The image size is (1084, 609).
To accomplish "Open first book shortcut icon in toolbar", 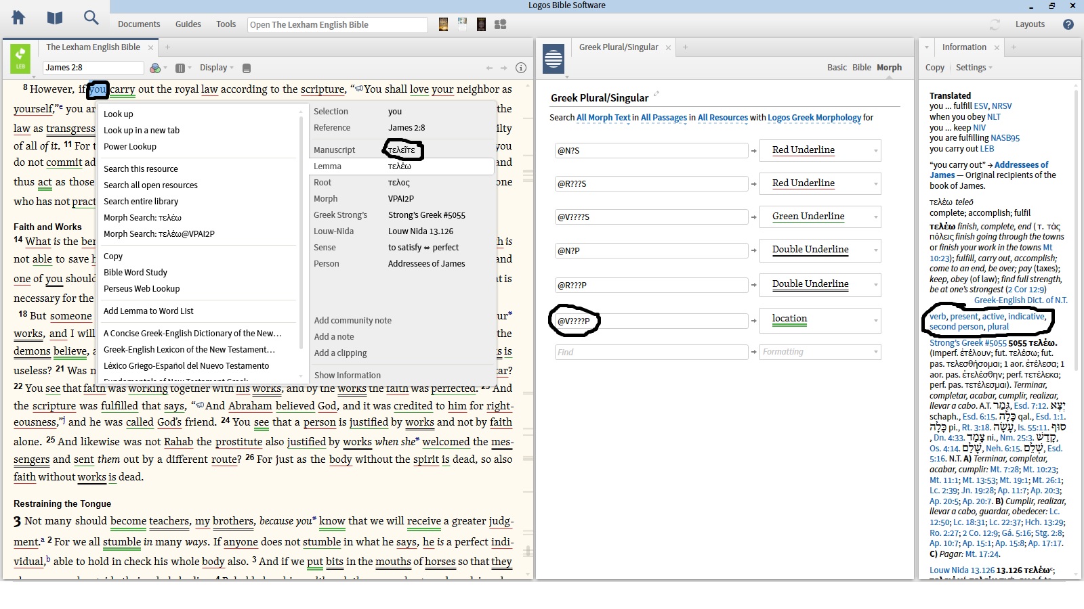I will click(443, 24).
